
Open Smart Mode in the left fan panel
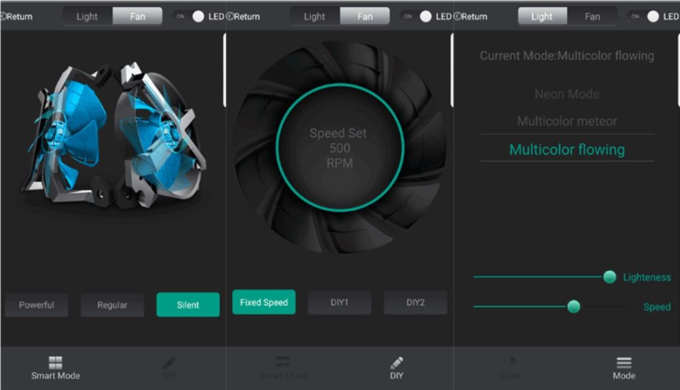pyautogui.click(x=56, y=367)
